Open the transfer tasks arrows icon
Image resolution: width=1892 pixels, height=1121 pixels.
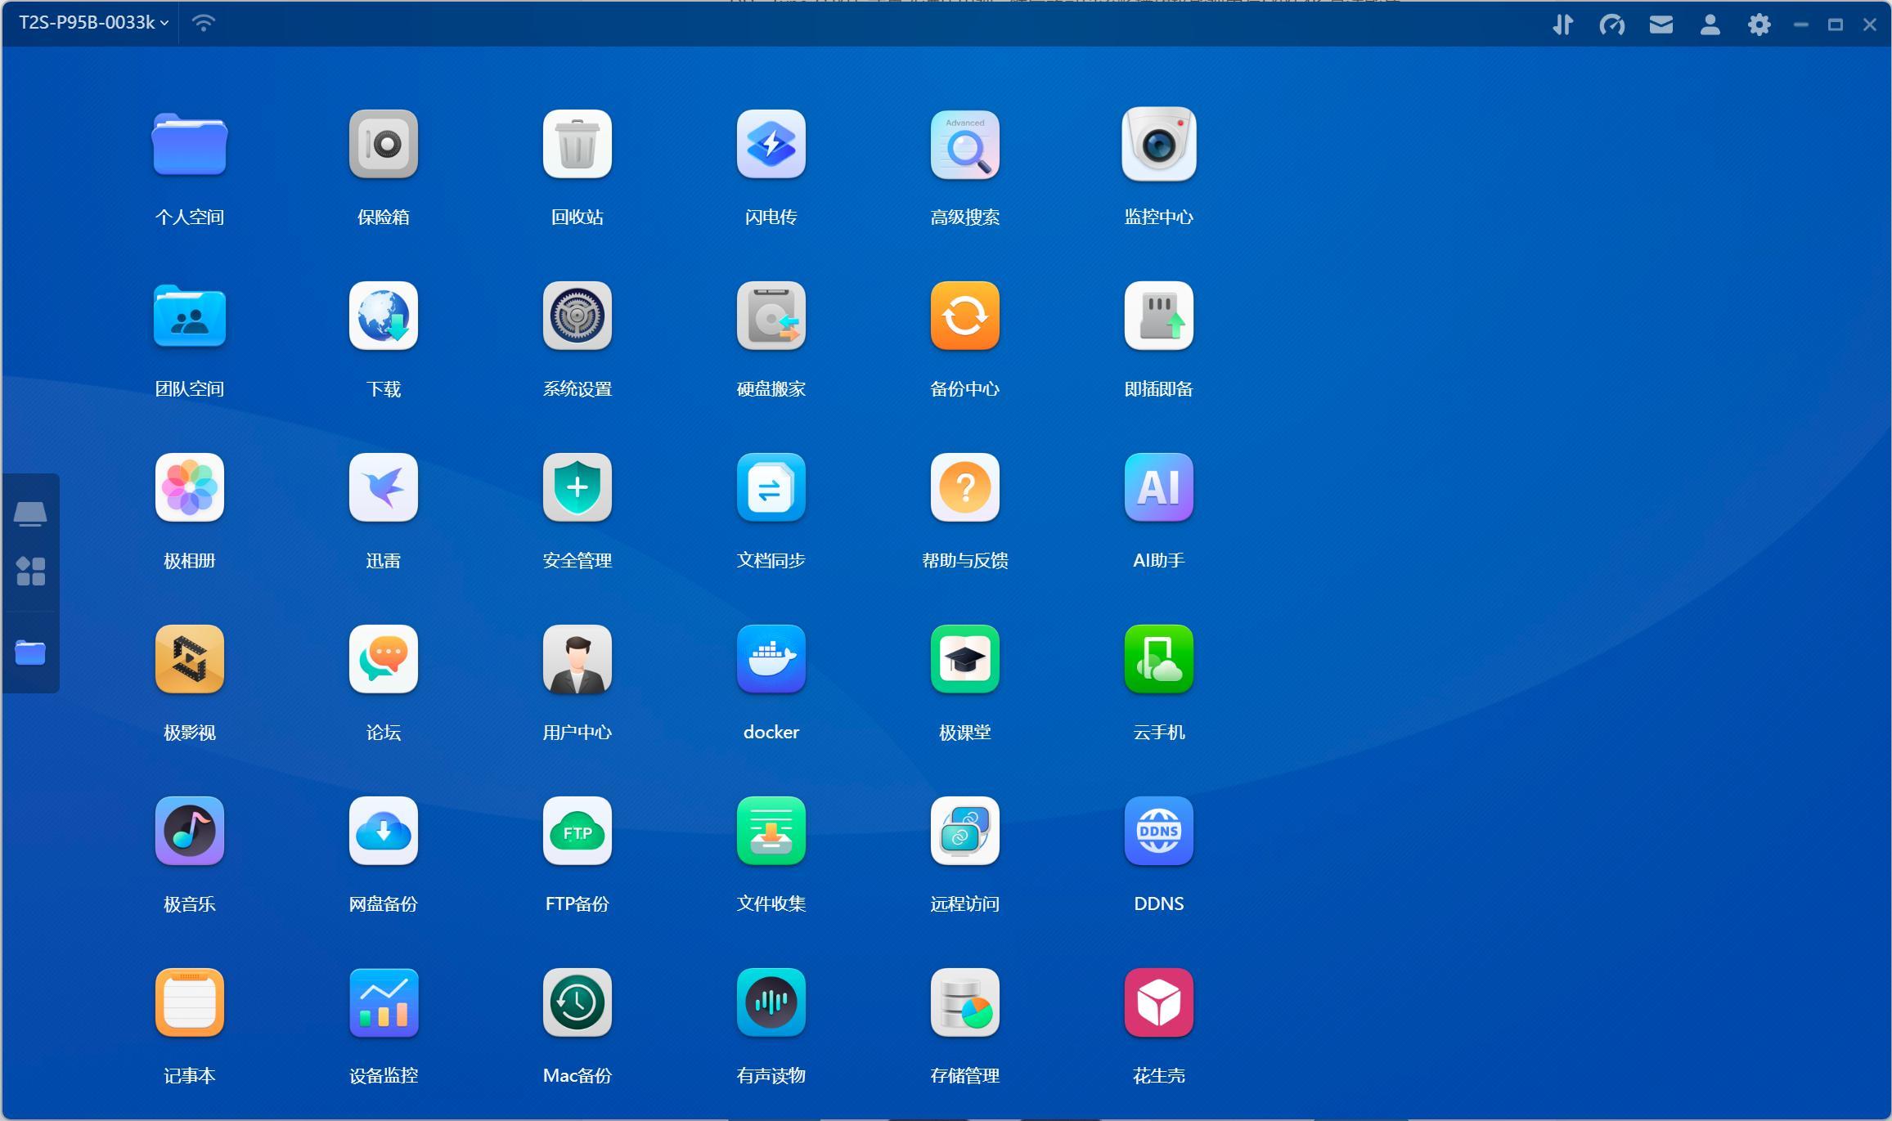tap(1562, 25)
